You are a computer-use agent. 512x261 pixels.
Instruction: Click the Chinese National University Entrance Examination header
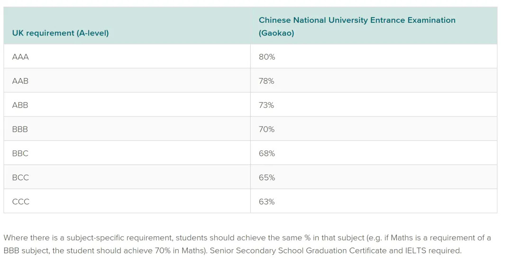tap(357, 27)
